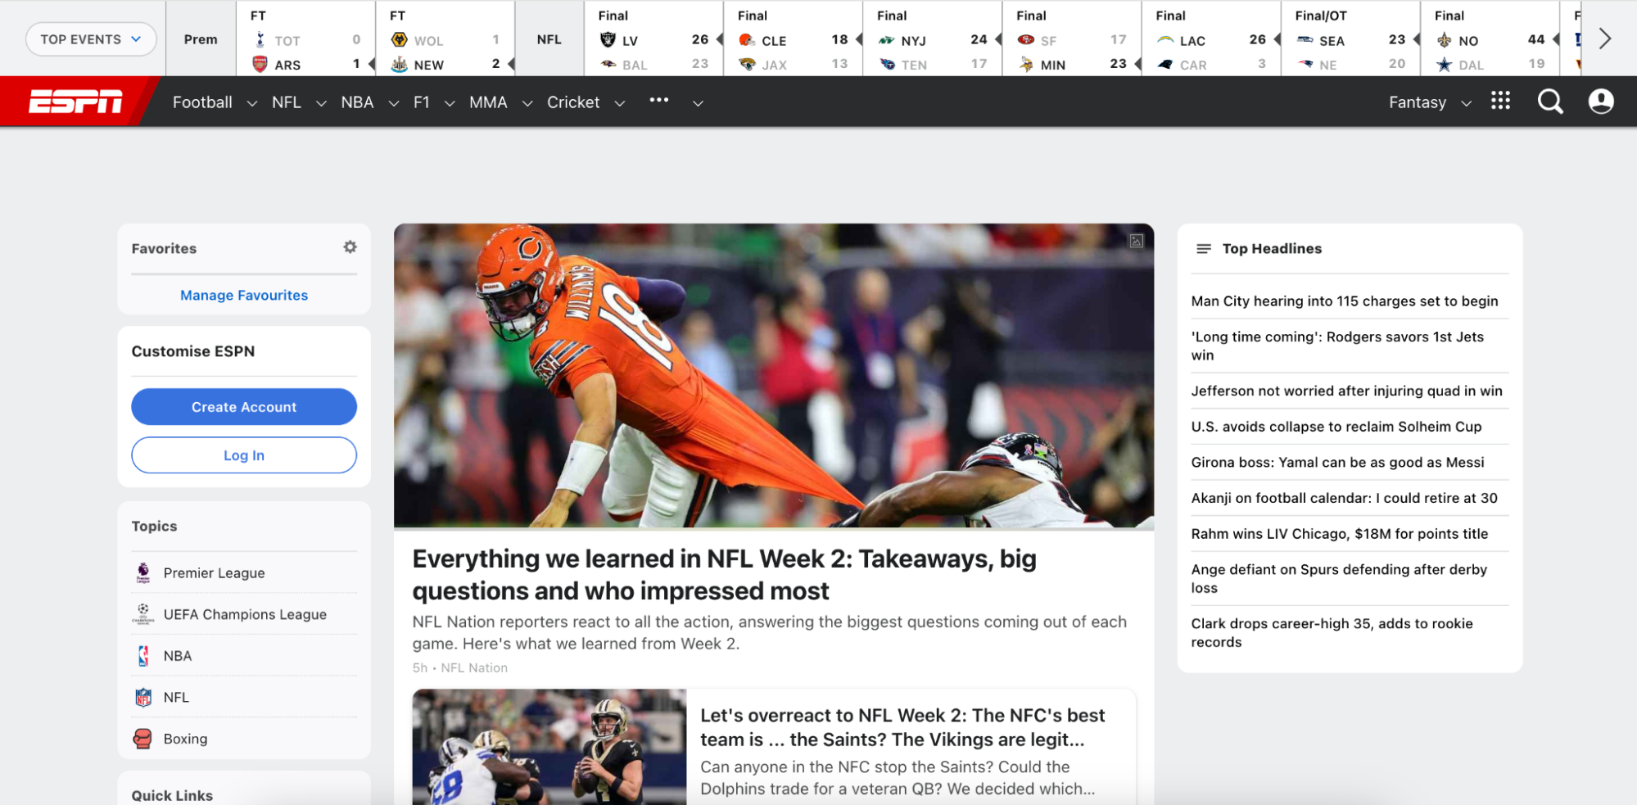The width and height of the screenshot is (1637, 805).
Task: Open MMA in navigation bar
Action: coord(488,102)
